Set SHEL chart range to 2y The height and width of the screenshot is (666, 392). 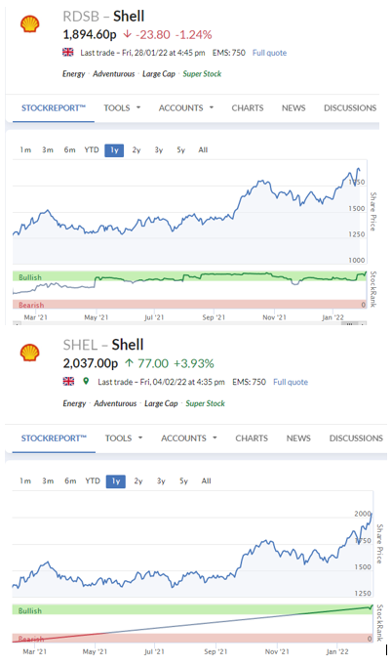tap(138, 480)
